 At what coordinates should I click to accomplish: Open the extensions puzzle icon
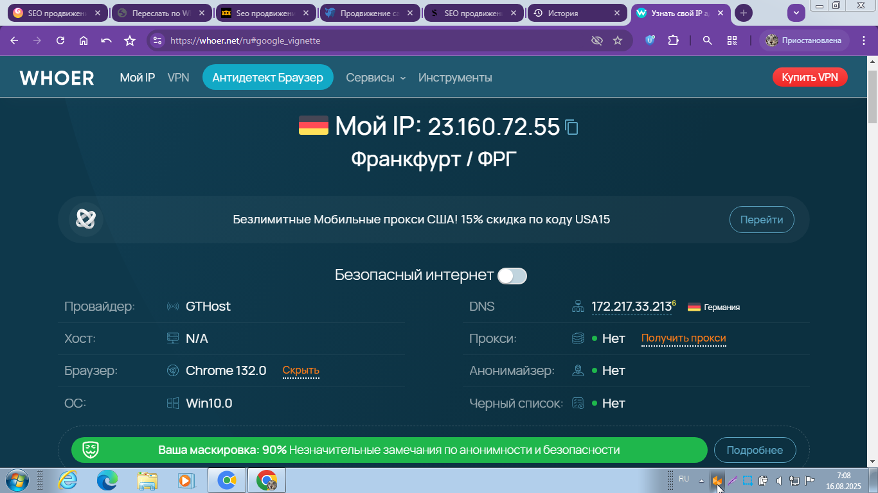coord(673,40)
